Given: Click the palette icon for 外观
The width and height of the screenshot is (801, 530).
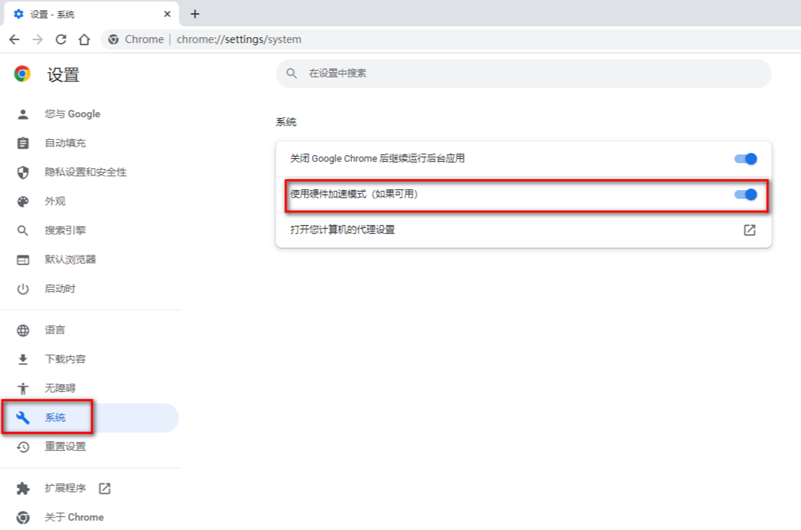Looking at the screenshot, I should click(23, 202).
